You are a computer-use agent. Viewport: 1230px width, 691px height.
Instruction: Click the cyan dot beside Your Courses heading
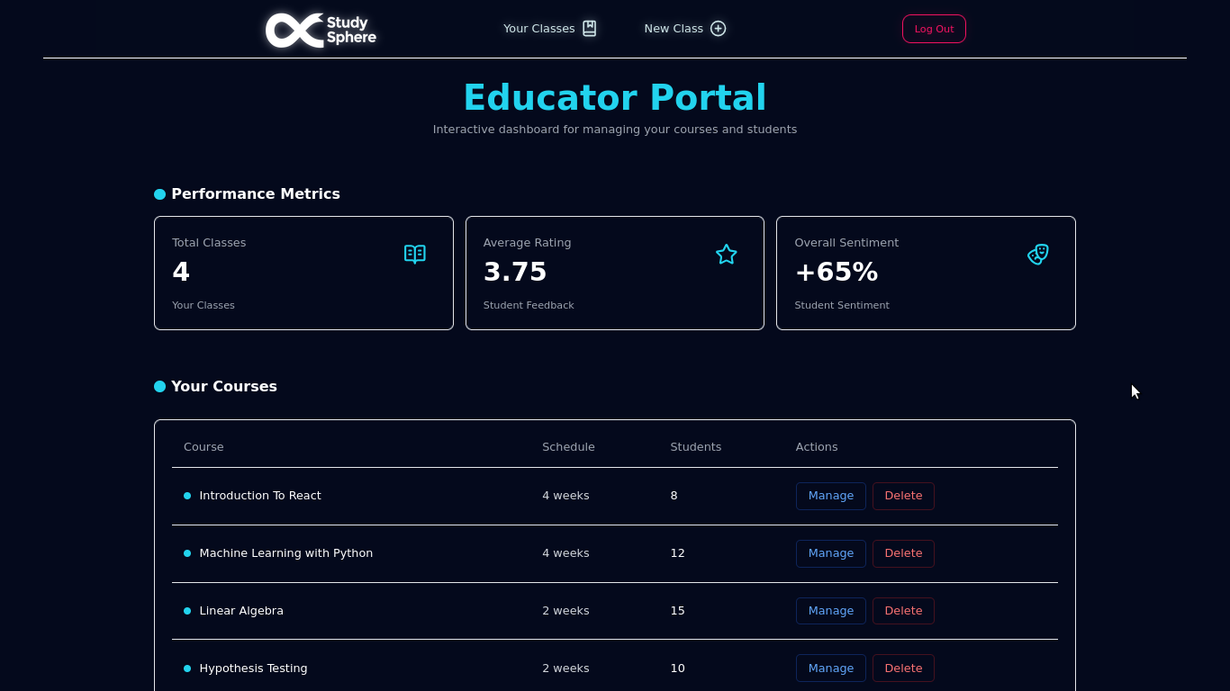pyautogui.click(x=159, y=386)
